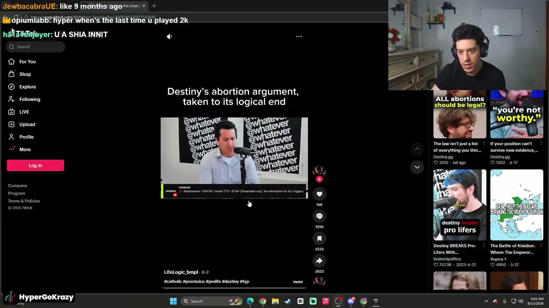The height and width of the screenshot is (308, 549).
Task: Open File Explorer from the taskbar
Action: click(275, 301)
